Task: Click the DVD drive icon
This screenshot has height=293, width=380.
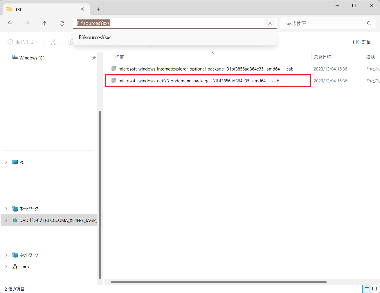Action: [15, 220]
